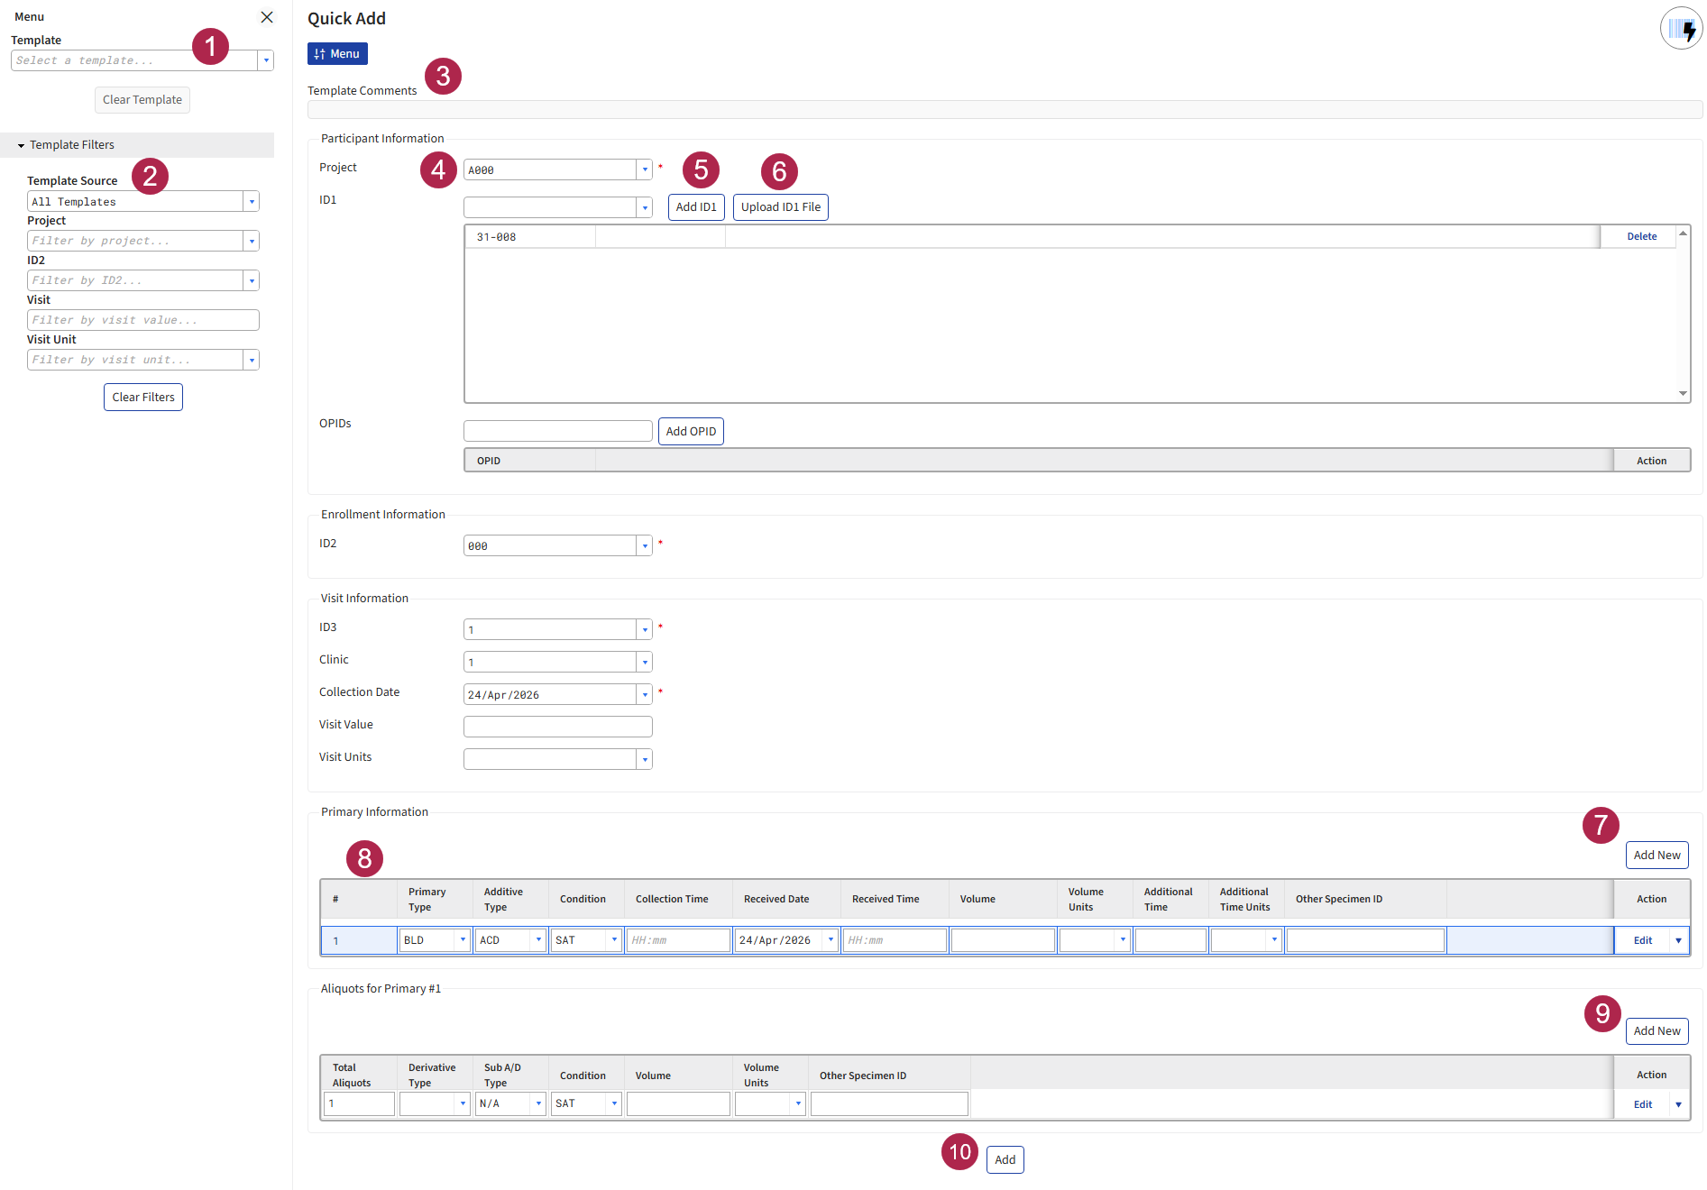This screenshot has width=1707, height=1190.
Task: Click primary Other Specimen ID field
Action: coord(1365,940)
